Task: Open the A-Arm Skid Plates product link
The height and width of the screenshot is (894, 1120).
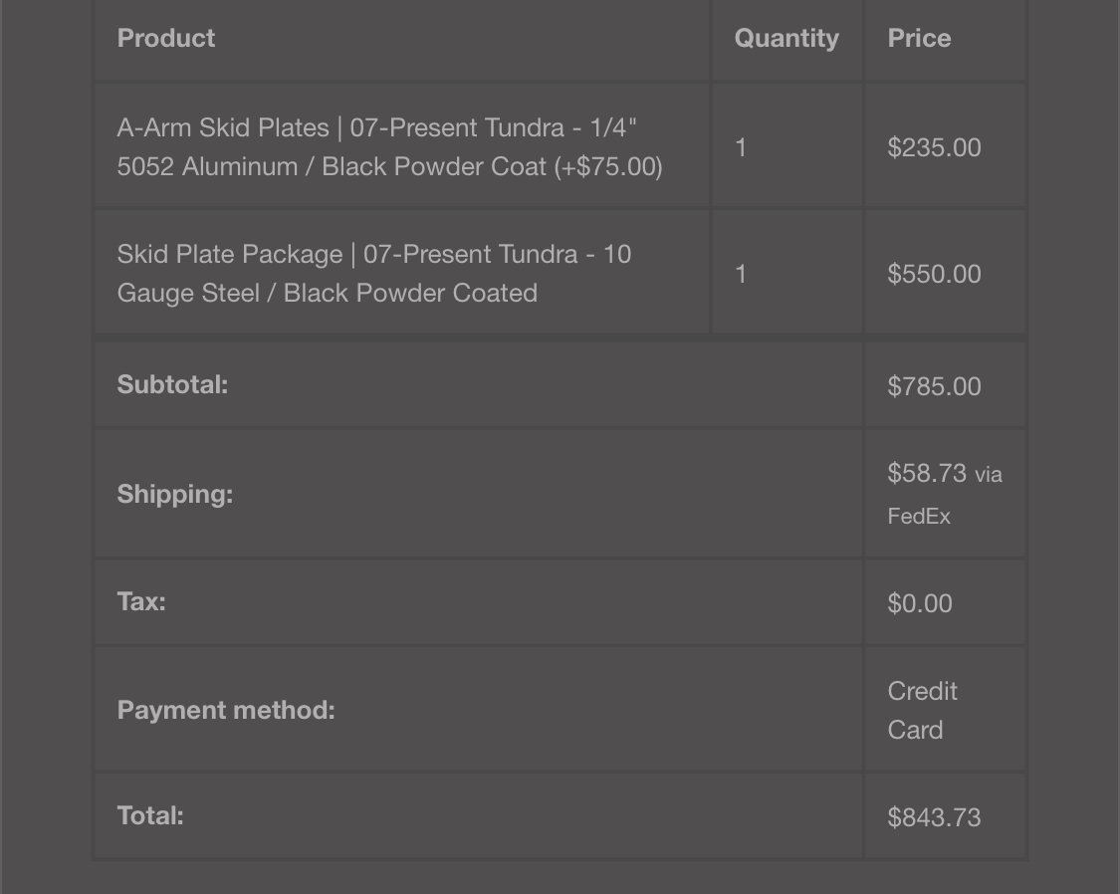Action: (x=389, y=146)
